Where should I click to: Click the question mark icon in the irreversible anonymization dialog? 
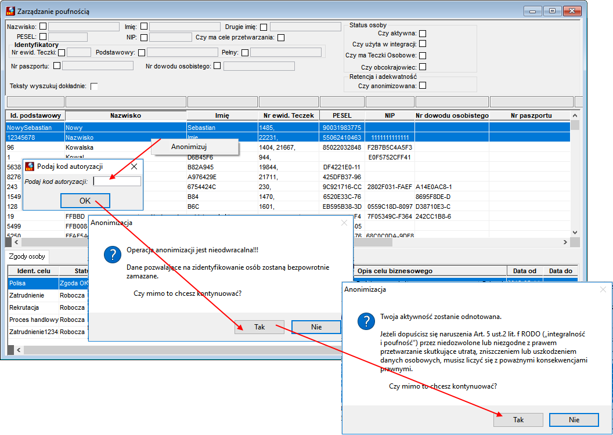[112, 254]
